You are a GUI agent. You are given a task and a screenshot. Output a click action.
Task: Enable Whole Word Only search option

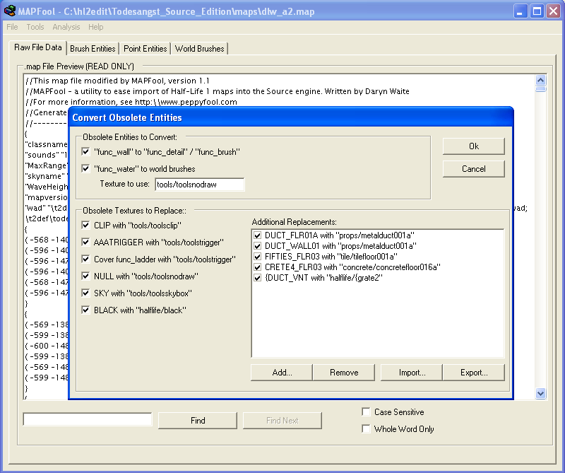pyautogui.click(x=366, y=428)
